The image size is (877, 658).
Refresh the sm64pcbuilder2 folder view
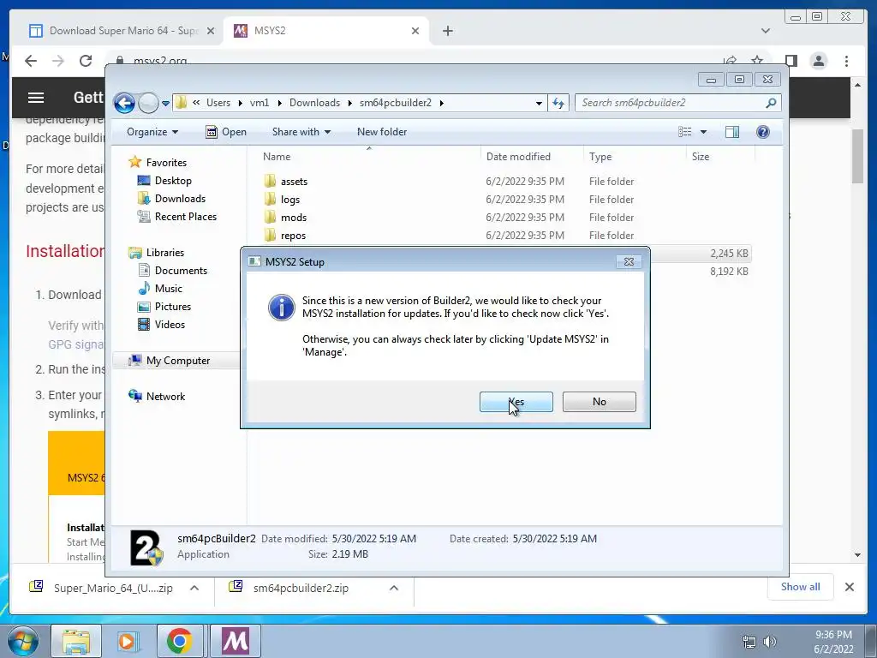pyautogui.click(x=558, y=103)
